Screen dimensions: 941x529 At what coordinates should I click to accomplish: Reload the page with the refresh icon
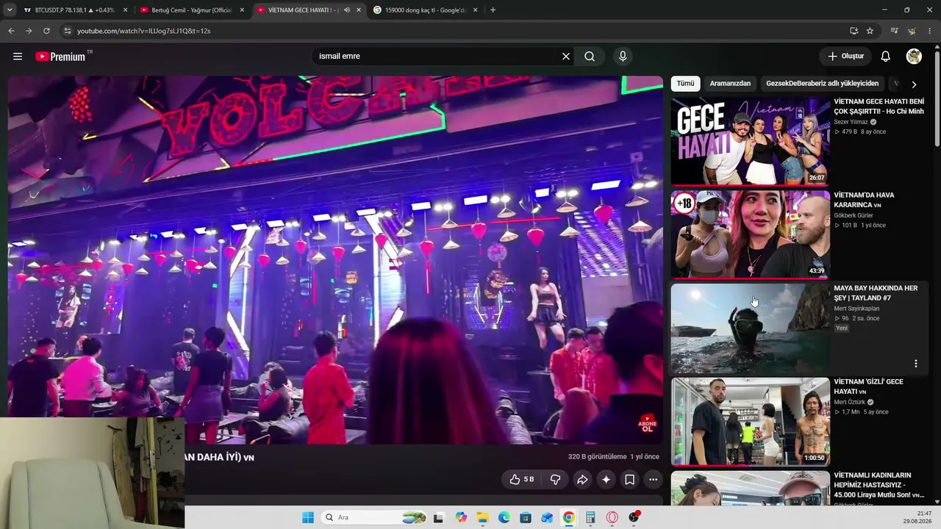pyautogui.click(x=46, y=31)
